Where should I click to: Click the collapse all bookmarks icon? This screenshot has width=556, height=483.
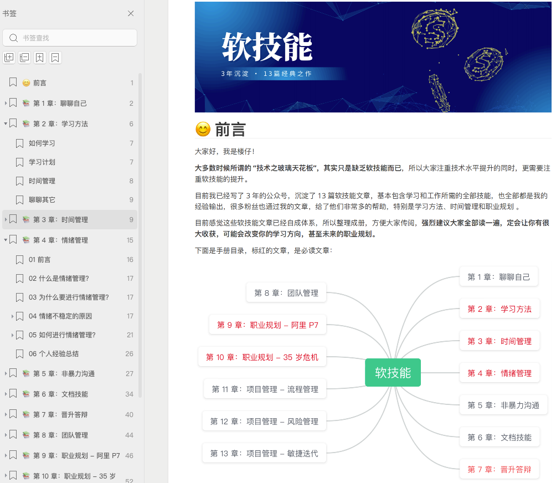24,58
